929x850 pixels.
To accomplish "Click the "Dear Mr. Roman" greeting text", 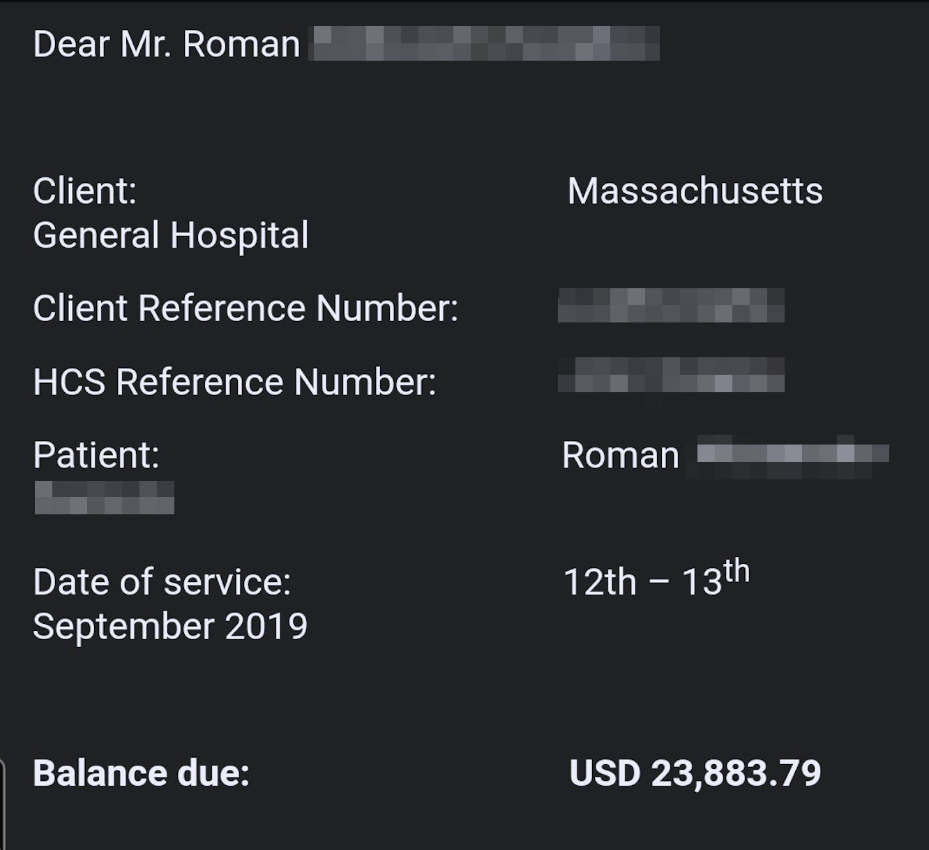I will [166, 45].
